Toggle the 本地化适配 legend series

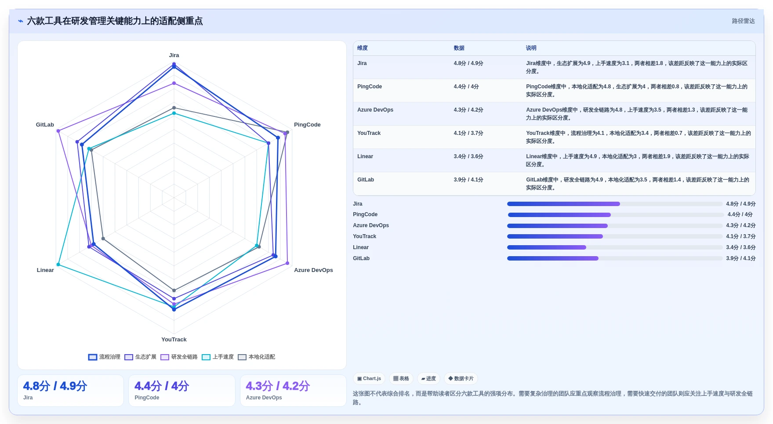click(256, 357)
